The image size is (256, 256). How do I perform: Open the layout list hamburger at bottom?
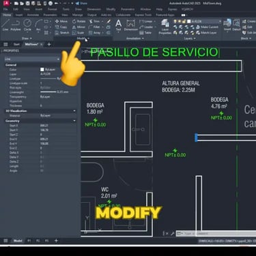click(x=5, y=241)
